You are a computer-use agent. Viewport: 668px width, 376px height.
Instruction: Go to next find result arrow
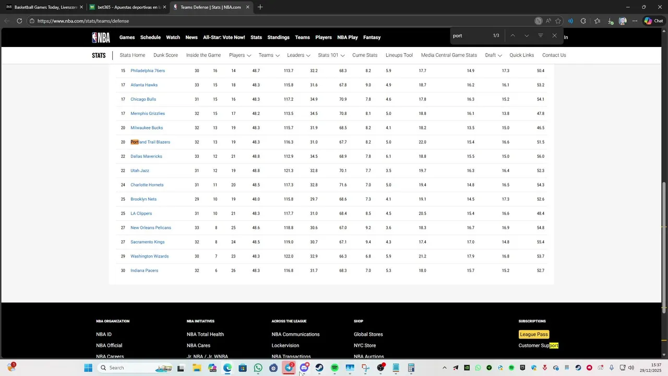click(527, 36)
